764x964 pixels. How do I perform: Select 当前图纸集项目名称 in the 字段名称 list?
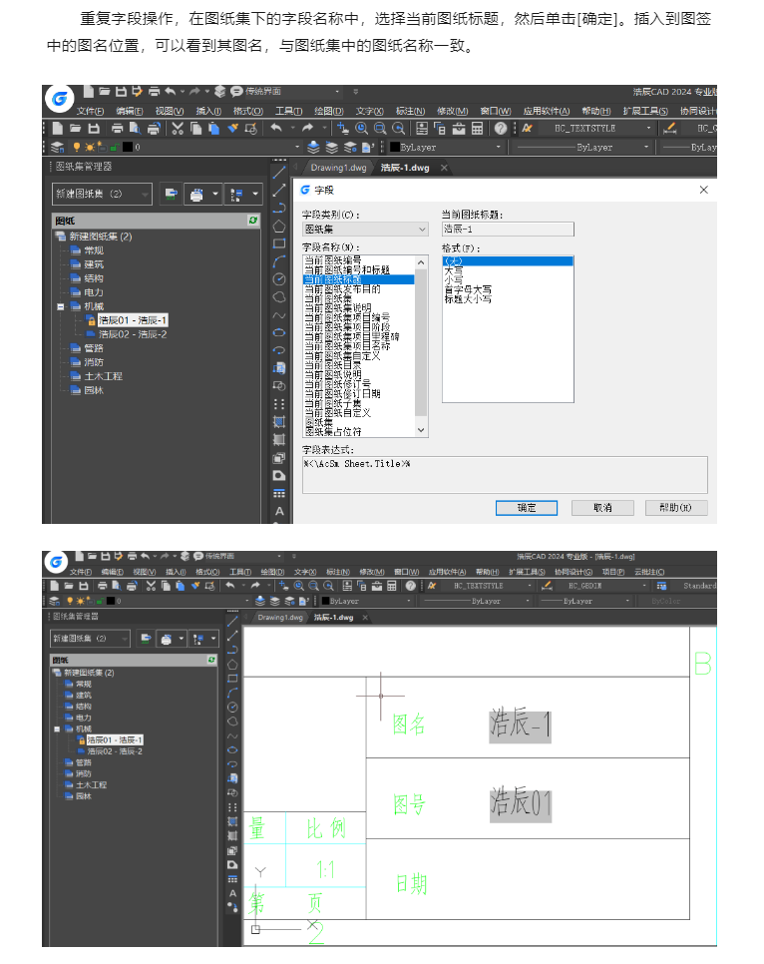347,346
